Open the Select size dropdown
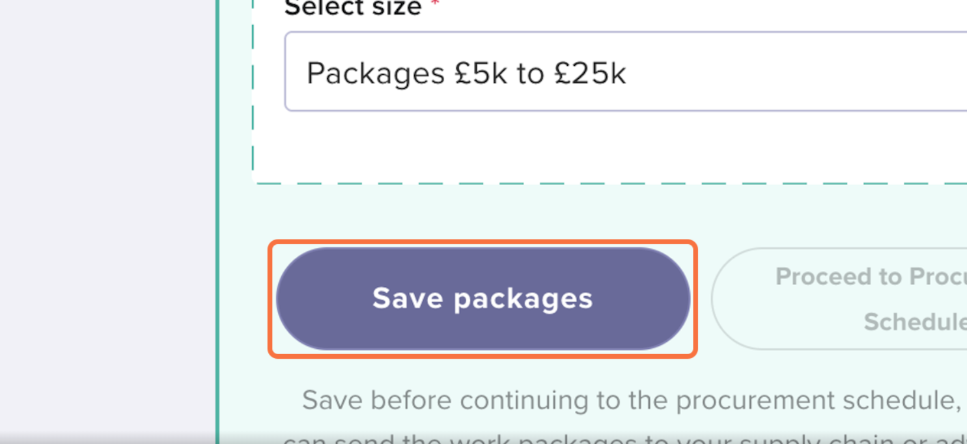Screen dimensions: 967x444 [625, 72]
